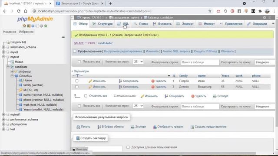Image resolution: width=278 pixels, height=156 pixels.
Task: Click the Copy icon in Дятлов row
Action: tap(120, 87)
